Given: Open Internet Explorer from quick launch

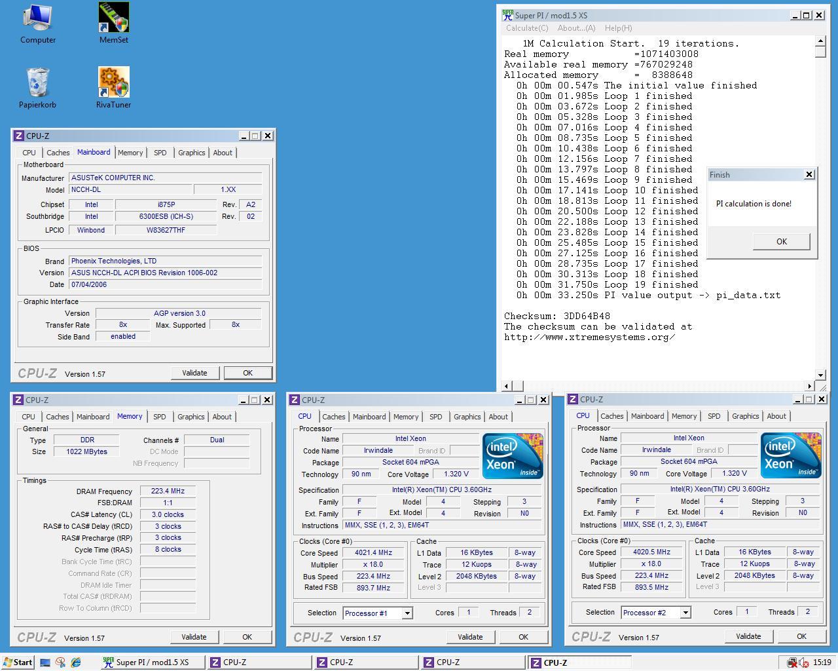Looking at the screenshot, I should pos(76,662).
